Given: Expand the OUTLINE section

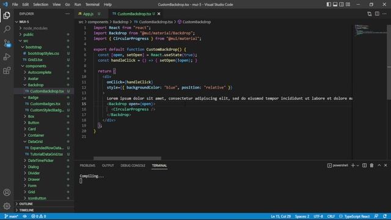Looking at the screenshot, I should coord(44,204).
